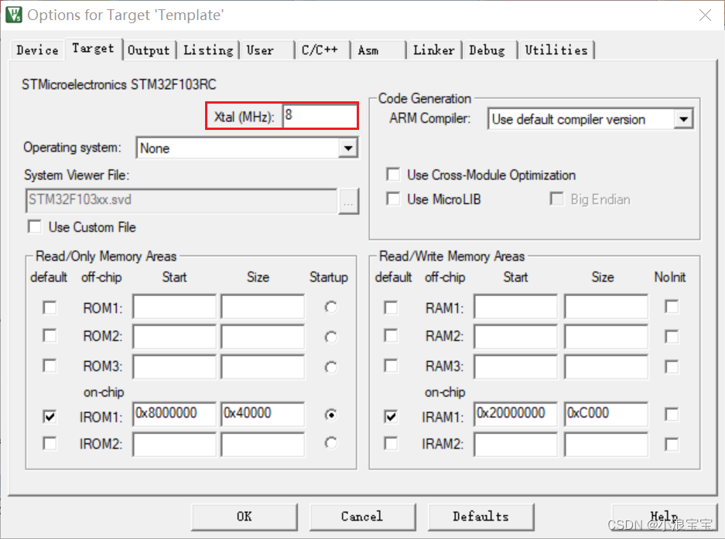Confirm settings with OK button
725x539 pixels.
pyautogui.click(x=245, y=517)
